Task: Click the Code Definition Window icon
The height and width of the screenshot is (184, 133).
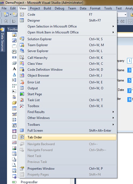Action: 22,69
